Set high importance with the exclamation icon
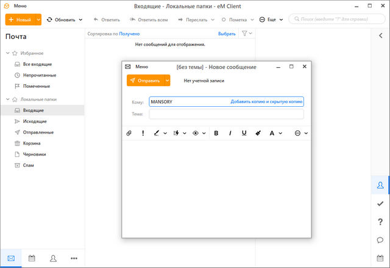Screen dimensions: 390x268 pos(143,132)
